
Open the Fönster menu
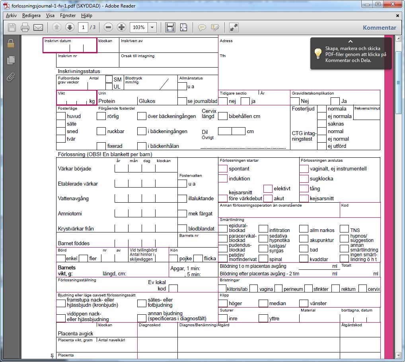pos(68,15)
